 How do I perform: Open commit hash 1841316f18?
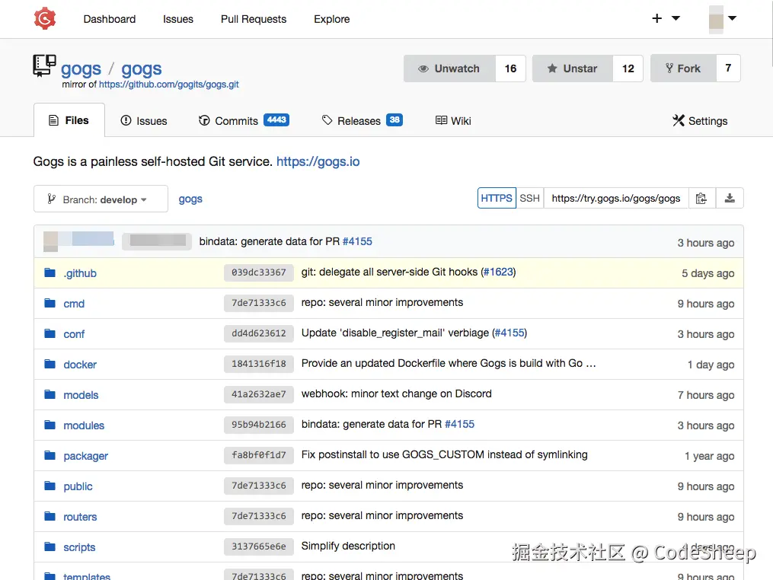click(259, 364)
